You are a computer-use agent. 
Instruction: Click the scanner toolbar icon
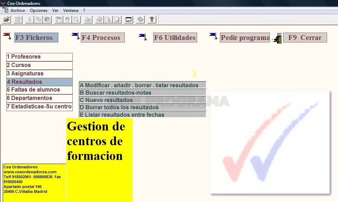(x=88, y=20)
